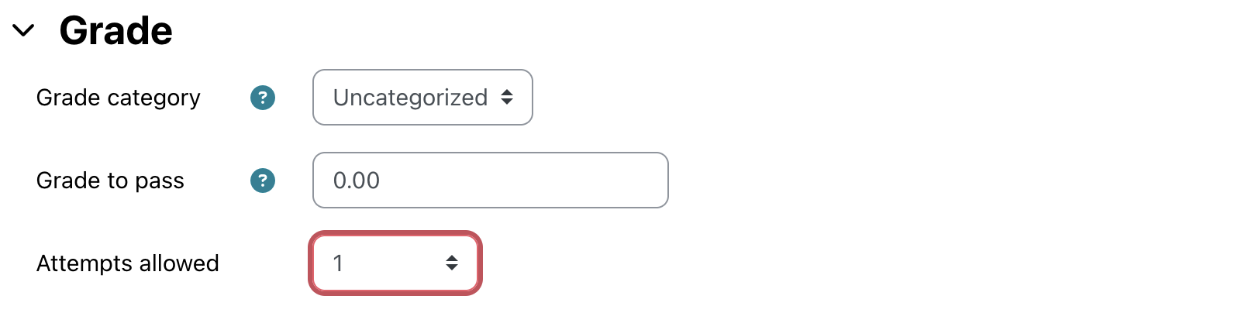The image size is (1248, 313).
Task: Click the Grade category label
Action: click(x=119, y=98)
